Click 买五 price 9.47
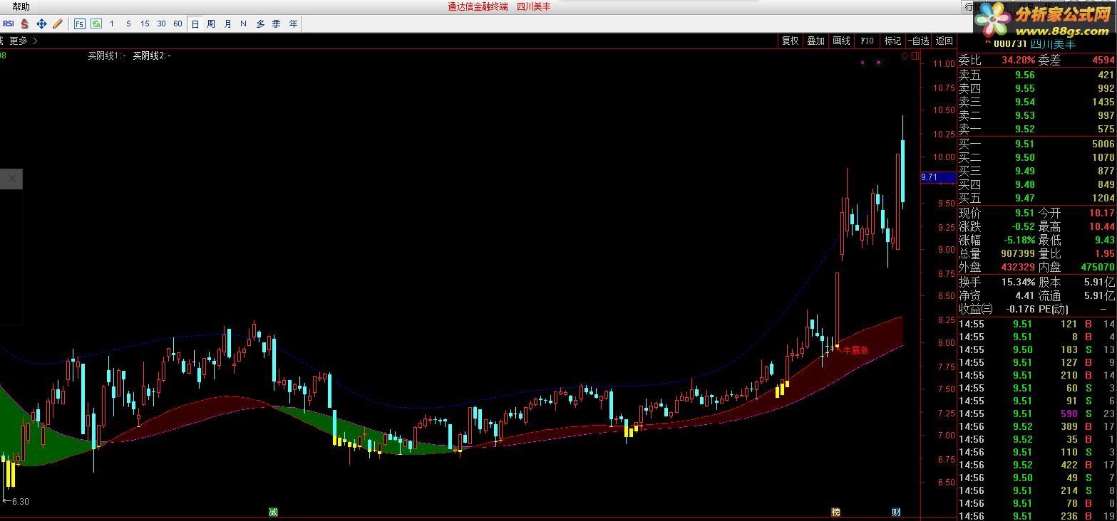This screenshot has height=521, width=1117. tap(1024, 198)
